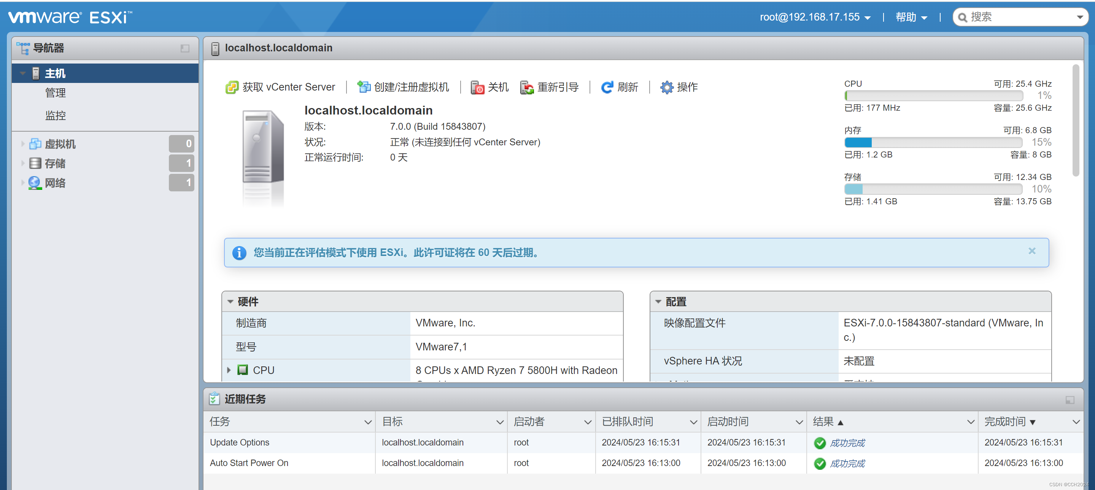Open the 任务 column dropdown
This screenshot has height=490, width=1095.
click(368, 422)
